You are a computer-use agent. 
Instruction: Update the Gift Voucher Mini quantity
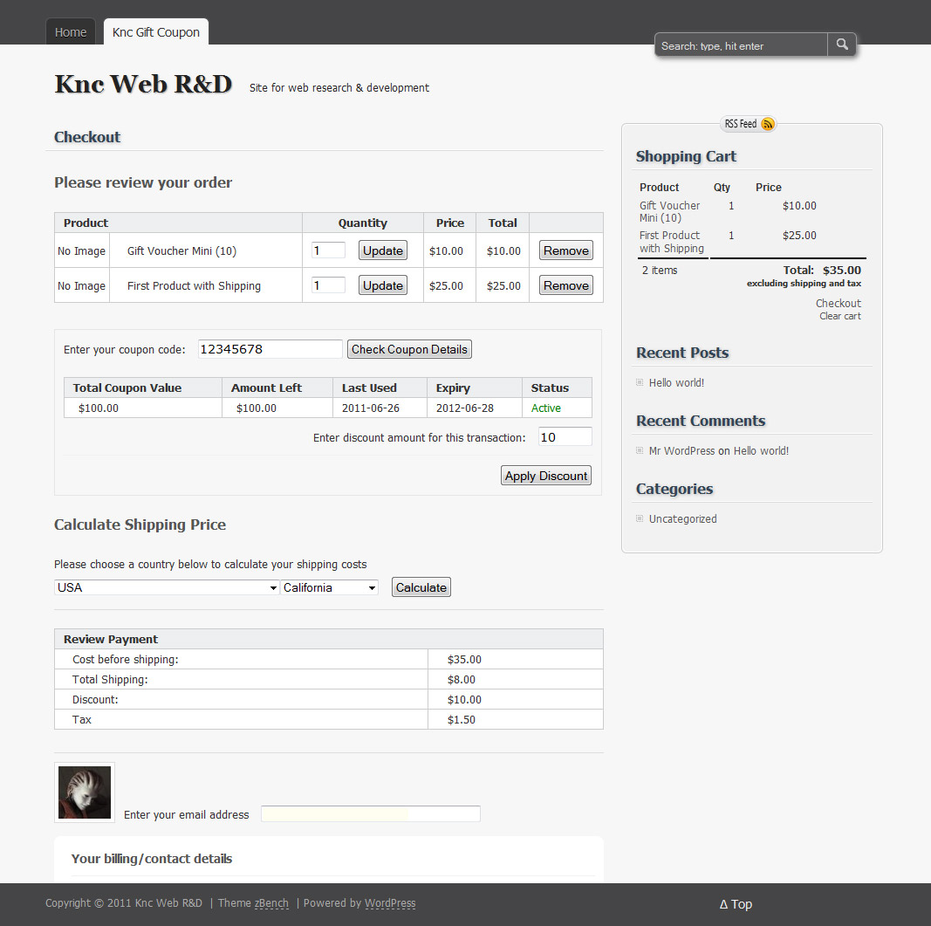tap(383, 250)
